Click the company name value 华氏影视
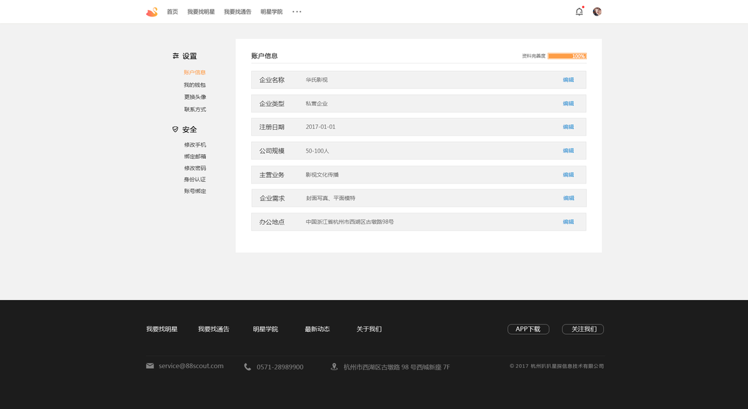The height and width of the screenshot is (409, 748). coord(317,80)
